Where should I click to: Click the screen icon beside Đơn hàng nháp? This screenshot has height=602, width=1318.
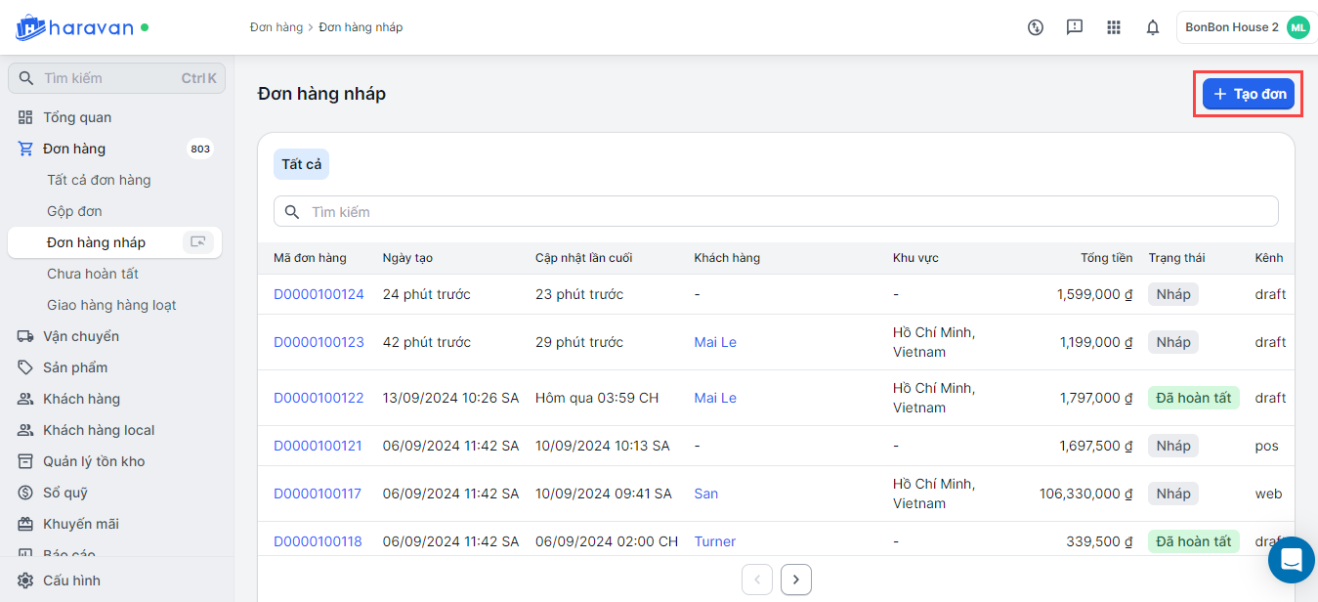tap(198, 242)
